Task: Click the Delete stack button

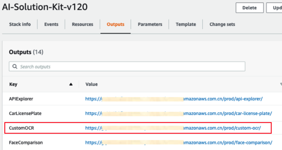Action: click(249, 8)
